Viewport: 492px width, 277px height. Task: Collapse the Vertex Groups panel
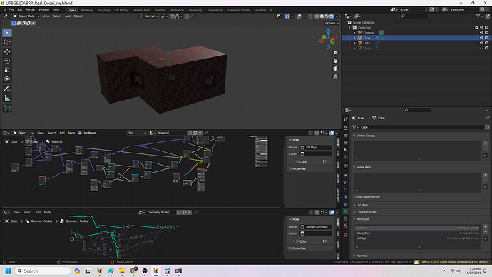(x=354, y=136)
